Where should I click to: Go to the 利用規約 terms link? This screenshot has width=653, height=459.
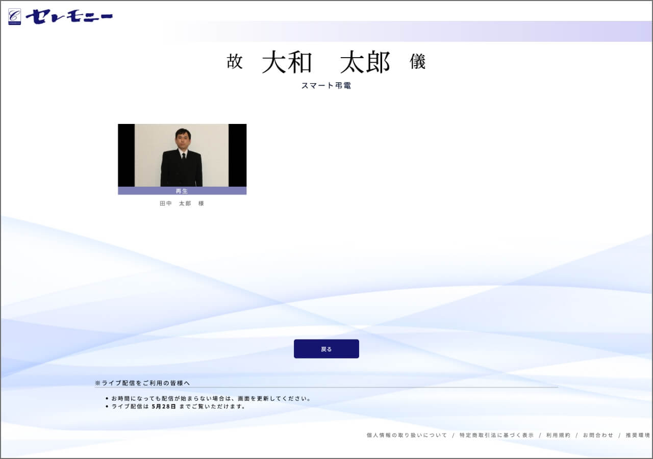click(x=558, y=436)
